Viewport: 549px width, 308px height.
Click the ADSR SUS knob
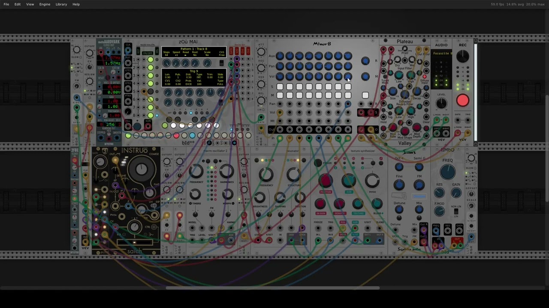[x=261, y=84]
